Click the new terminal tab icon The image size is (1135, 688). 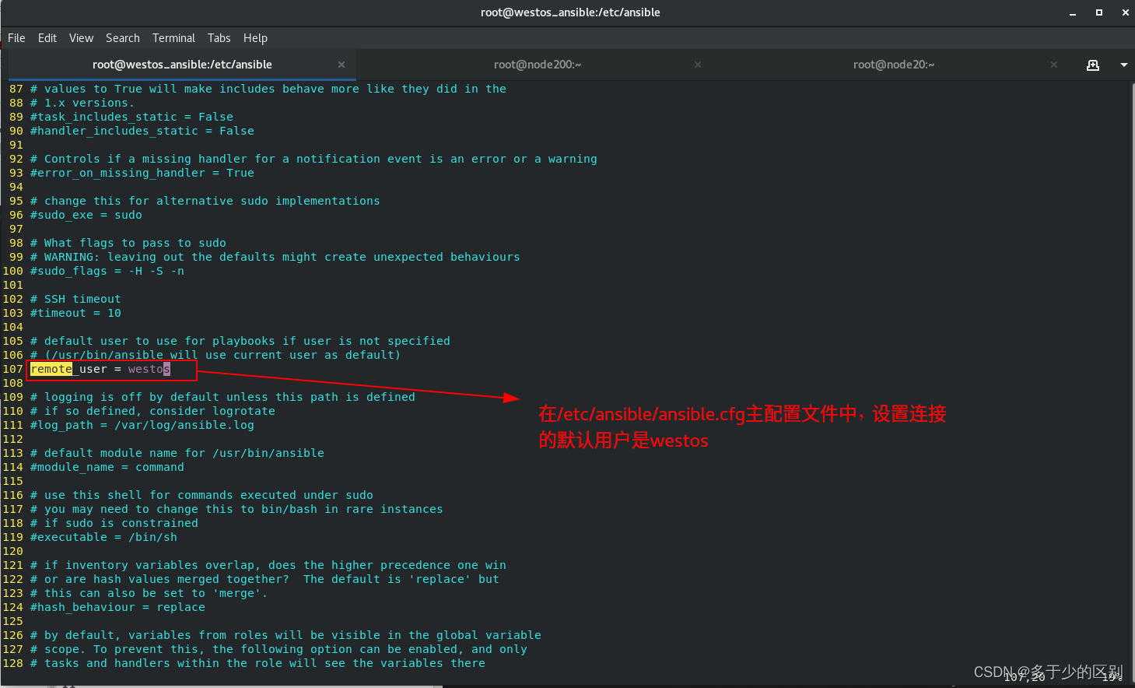coord(1093,65)
